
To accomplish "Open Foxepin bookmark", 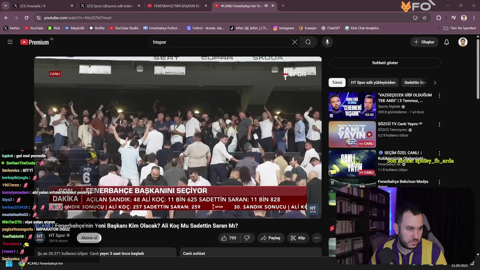I will point(307,28).
